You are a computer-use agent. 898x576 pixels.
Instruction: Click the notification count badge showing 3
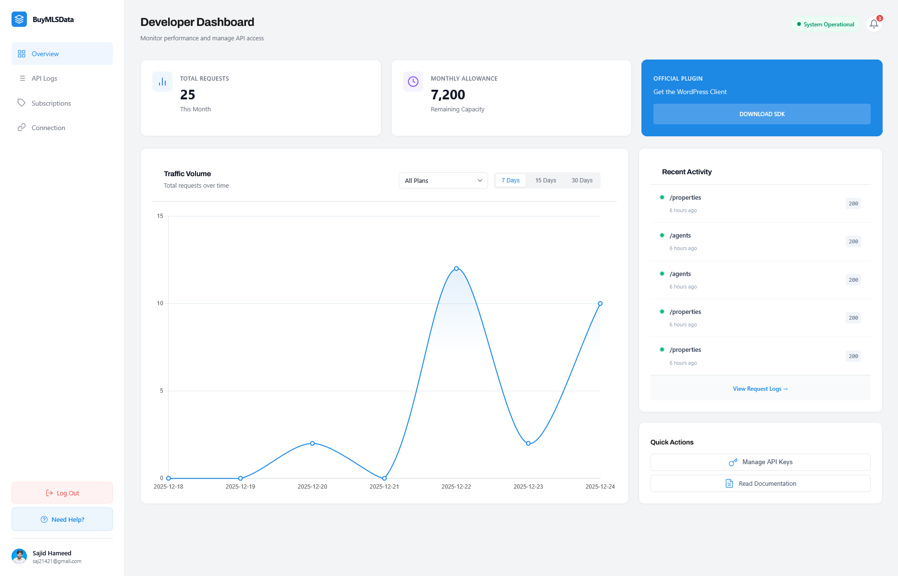(880, 18)
